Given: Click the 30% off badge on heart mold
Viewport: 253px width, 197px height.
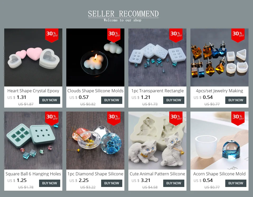Looking at the screenshot, I should [x=52, y=35].
